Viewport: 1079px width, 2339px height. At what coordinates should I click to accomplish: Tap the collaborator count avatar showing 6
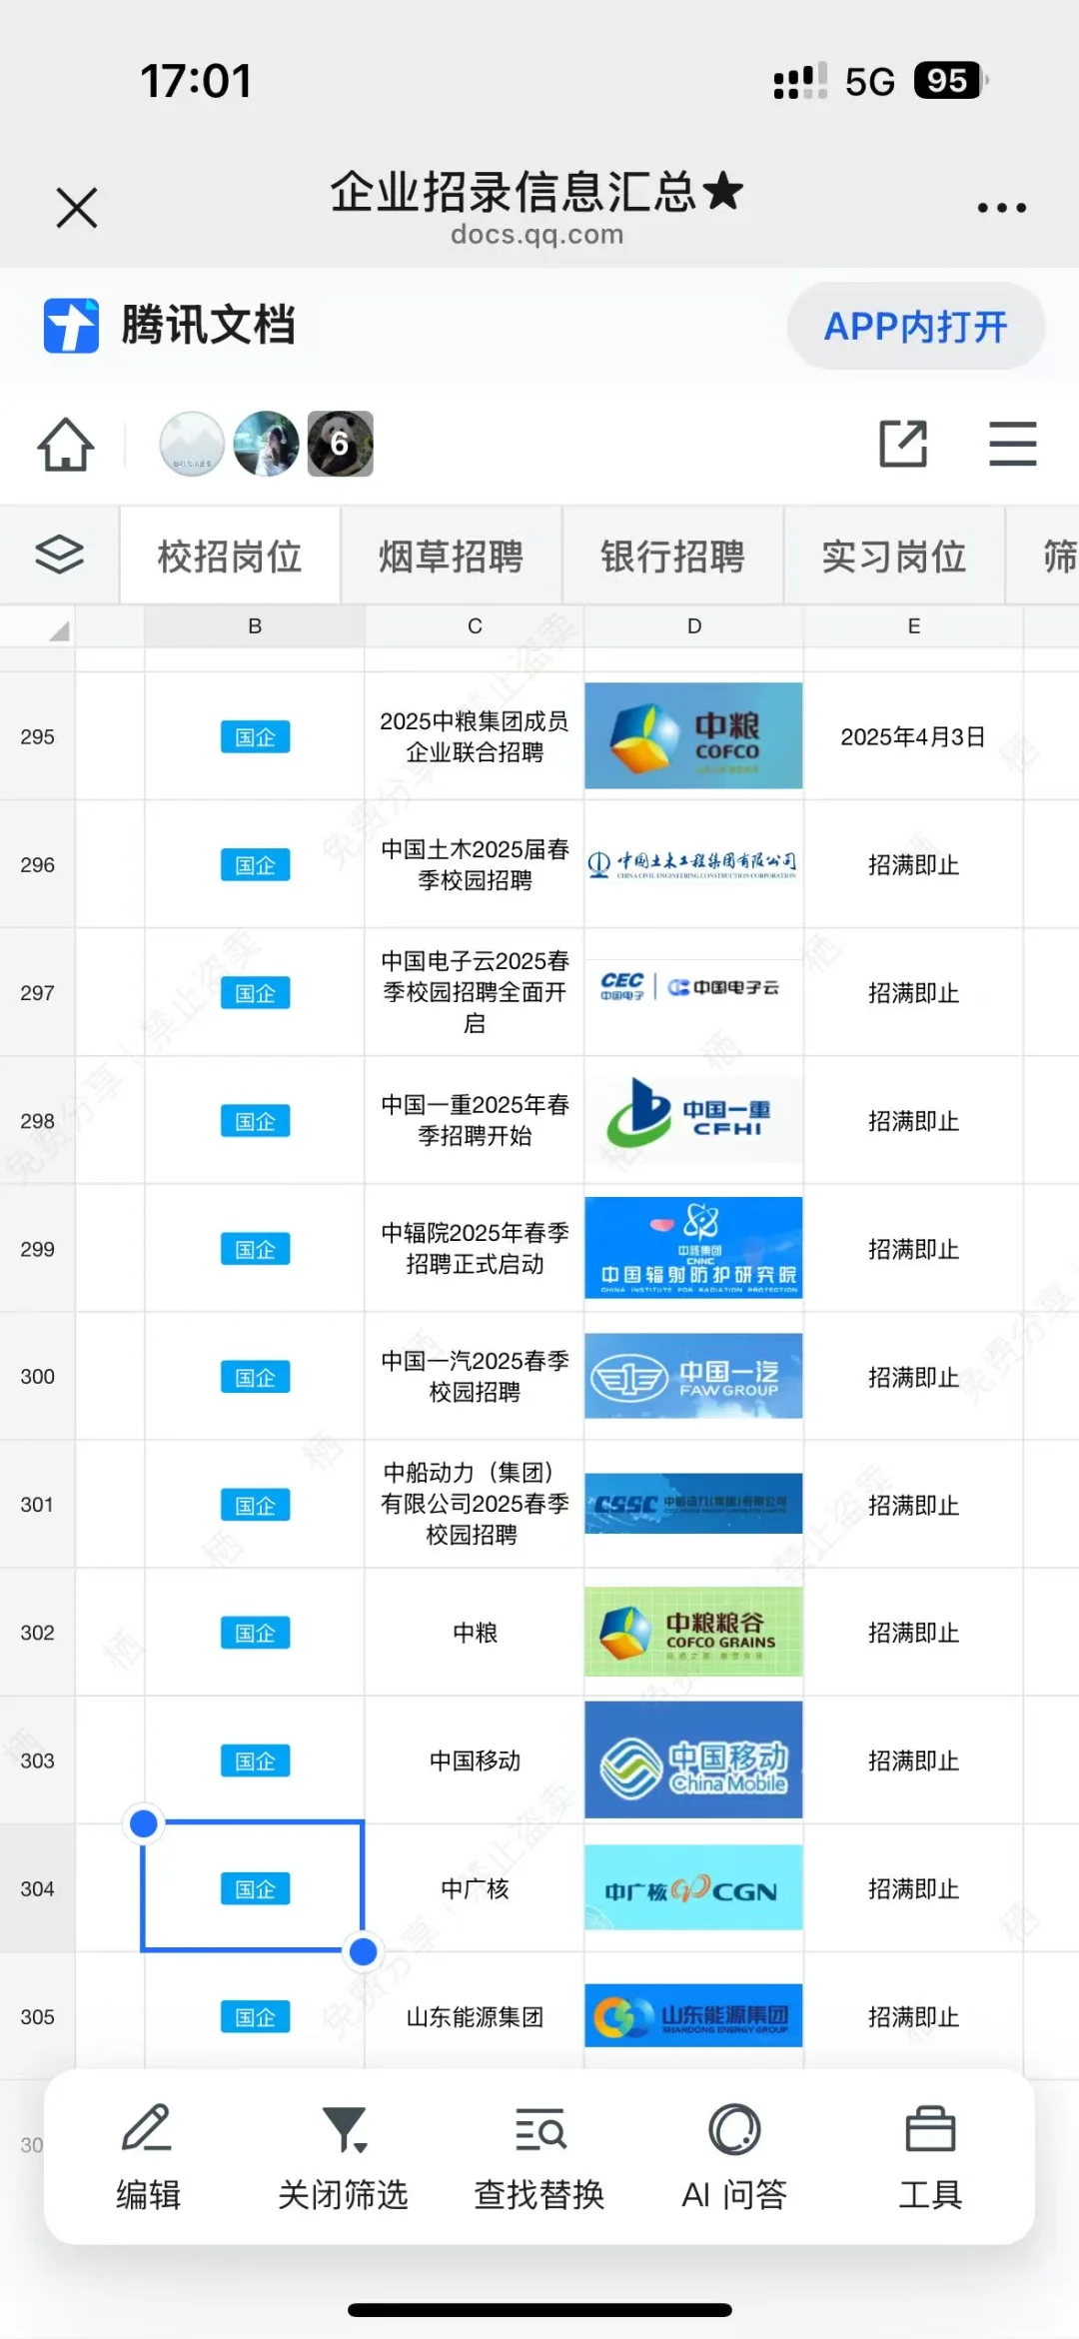(340, 444)
